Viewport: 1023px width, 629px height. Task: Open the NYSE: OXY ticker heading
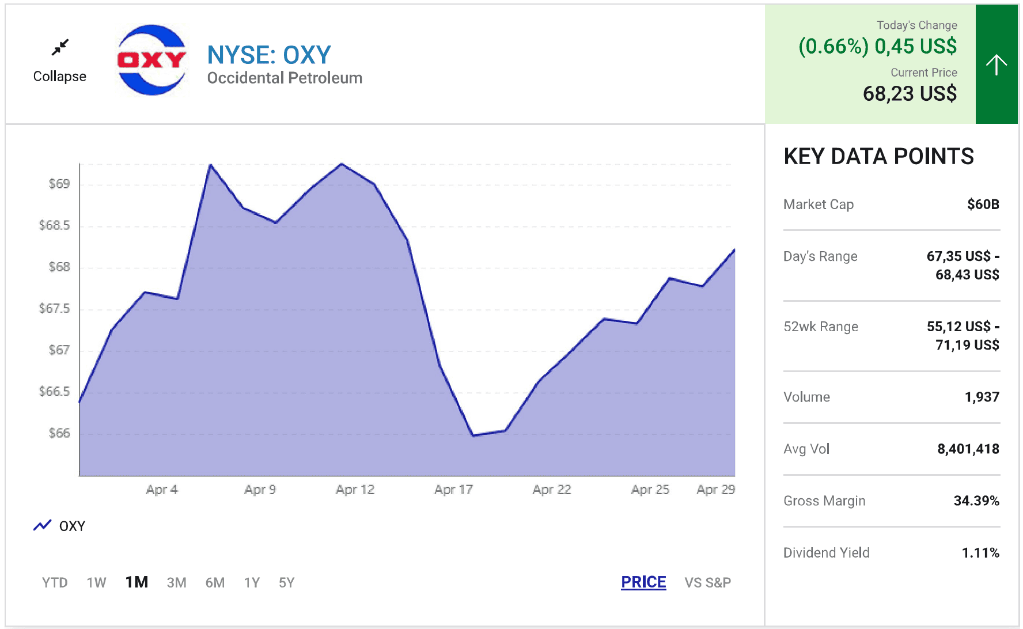[x=269, y=55]
